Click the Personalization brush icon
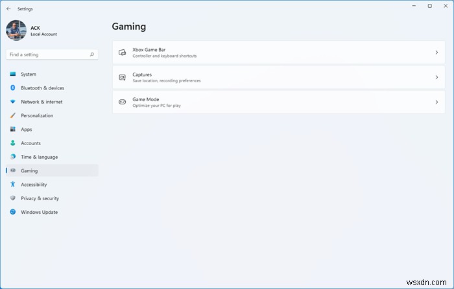 click(x=13, y=115)
